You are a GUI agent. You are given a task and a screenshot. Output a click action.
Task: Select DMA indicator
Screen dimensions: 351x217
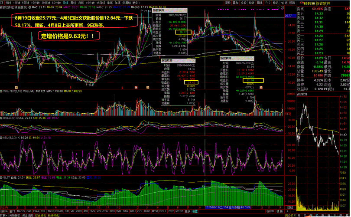point(36,211)
